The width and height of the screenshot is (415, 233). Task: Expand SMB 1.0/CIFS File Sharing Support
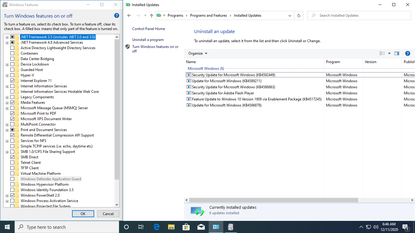(7, 152)
